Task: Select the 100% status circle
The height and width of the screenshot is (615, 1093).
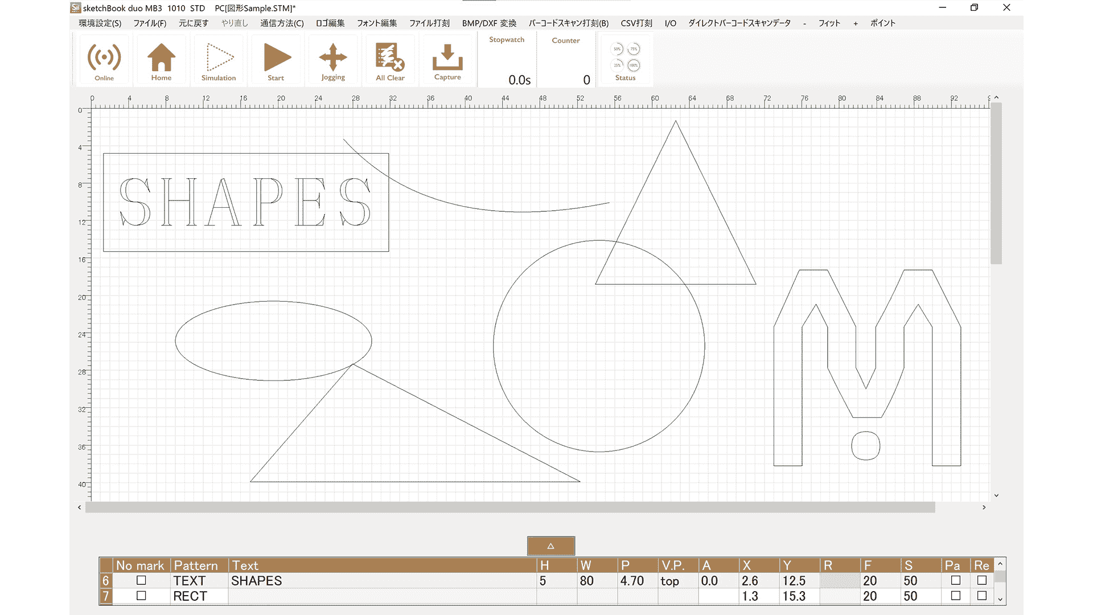Action: tap(634, 65)
